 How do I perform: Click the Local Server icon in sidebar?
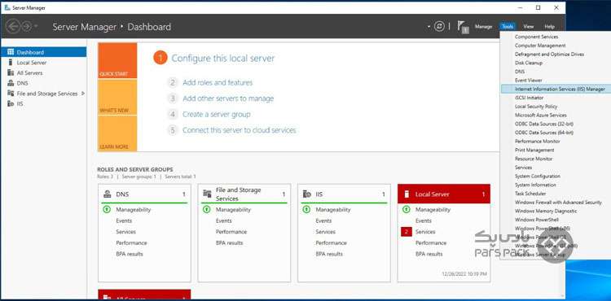11,62
